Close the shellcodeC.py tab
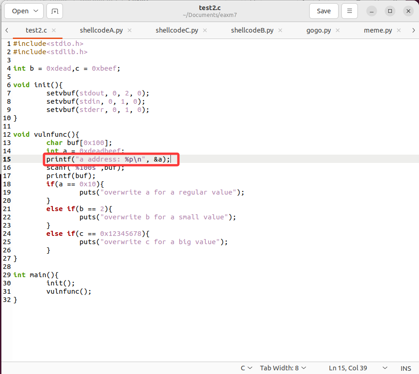Image resolution: width=419 pixels, height=374 pixels. (205, 30)
